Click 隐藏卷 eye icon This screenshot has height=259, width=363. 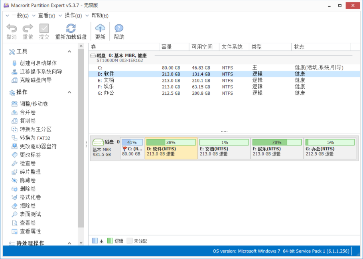(14, 180)
